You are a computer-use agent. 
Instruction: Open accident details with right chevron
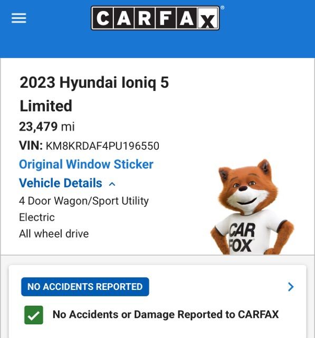point(291,287)
